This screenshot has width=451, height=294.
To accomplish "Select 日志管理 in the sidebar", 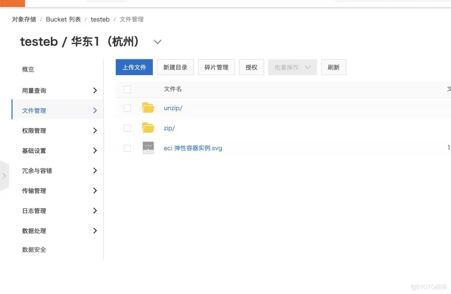I will coord(34,211).
